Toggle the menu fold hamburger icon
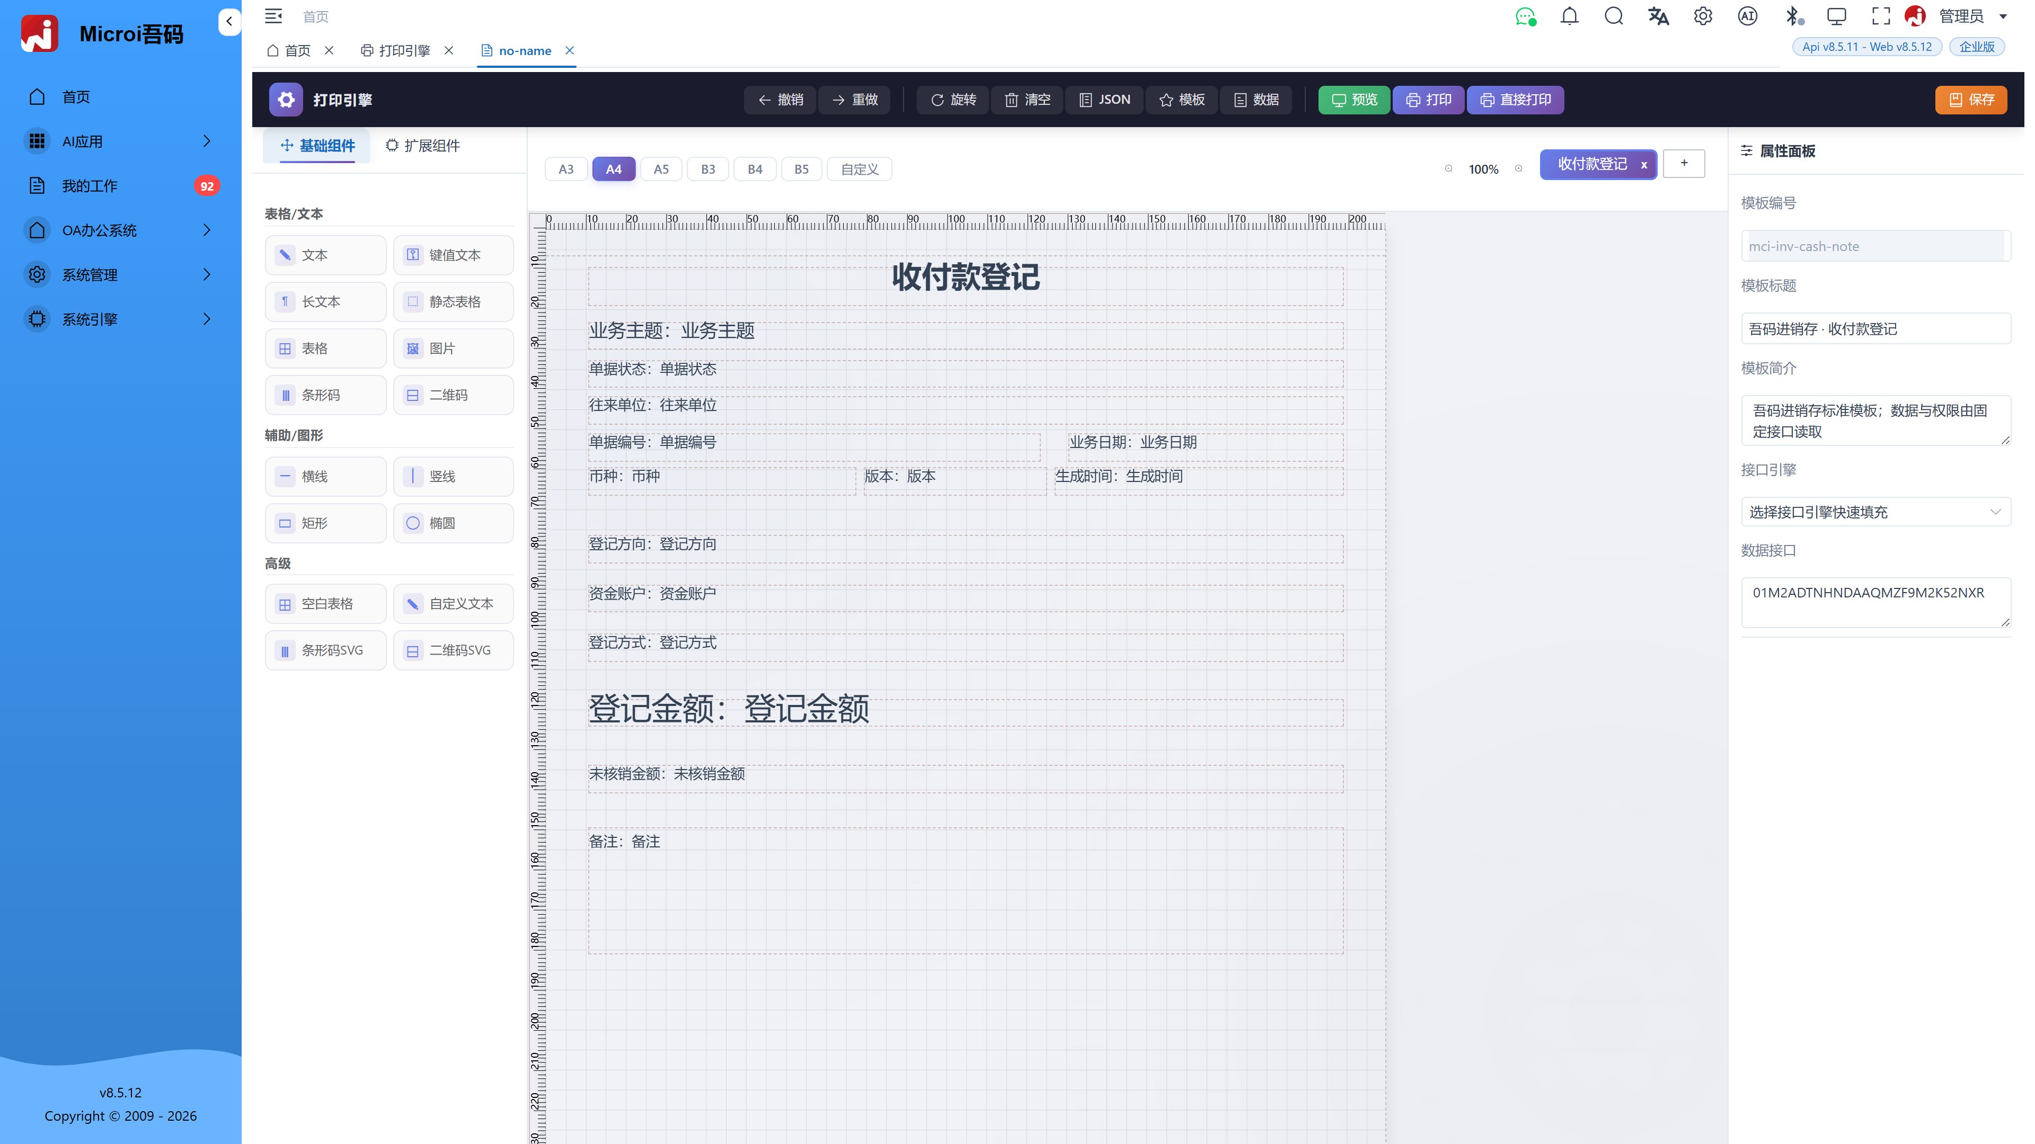This screenshot has height=1144, width=2035. click(x=273, y=16)
